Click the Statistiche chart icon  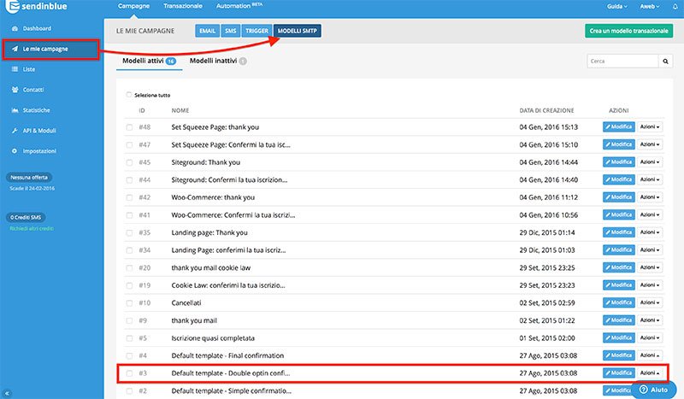pos(15,110)
